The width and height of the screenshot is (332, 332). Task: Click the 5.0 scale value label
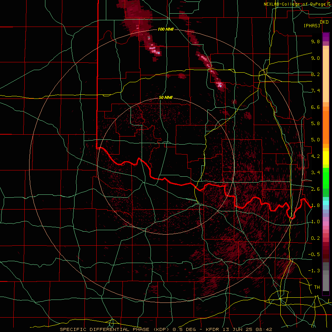[315, 140]
